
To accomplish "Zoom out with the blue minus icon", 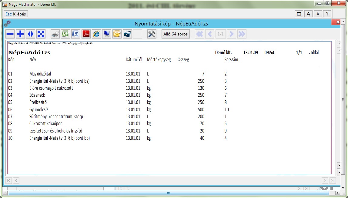I will pyautogui.click(x=10, y=34).
